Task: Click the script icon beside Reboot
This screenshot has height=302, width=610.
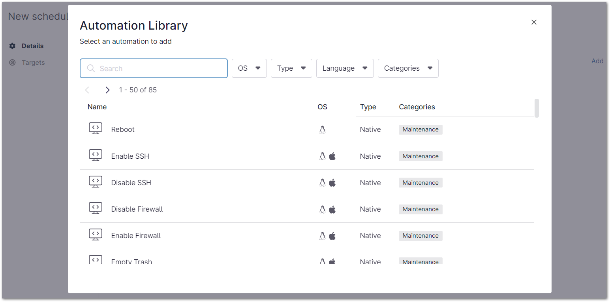Action: click(x=95, y=129)
